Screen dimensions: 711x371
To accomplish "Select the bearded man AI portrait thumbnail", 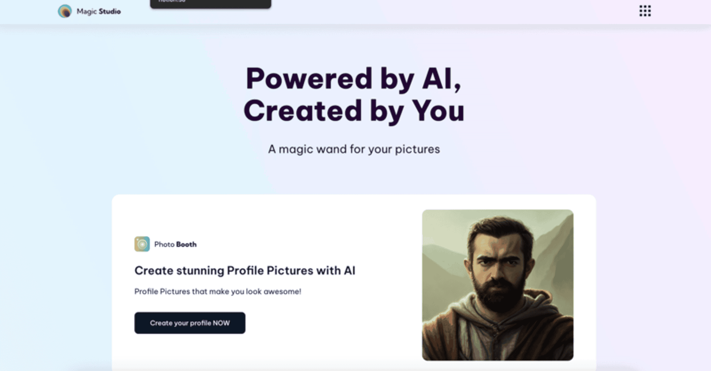I will pyautogui.click(x=498, y=285).
